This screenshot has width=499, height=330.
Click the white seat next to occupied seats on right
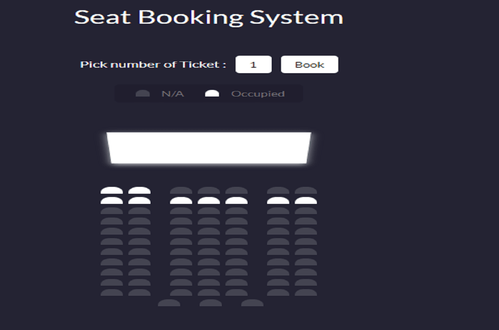coord(277,200)
